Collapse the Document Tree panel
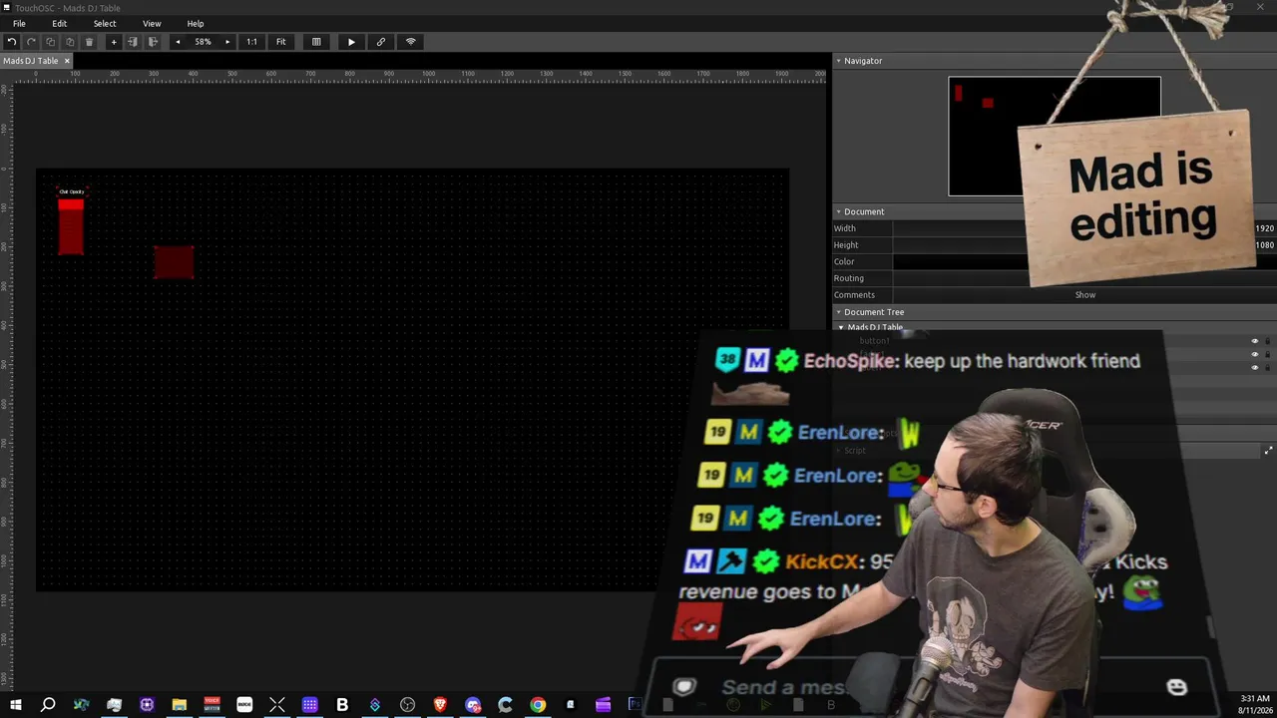 point(838,312)
